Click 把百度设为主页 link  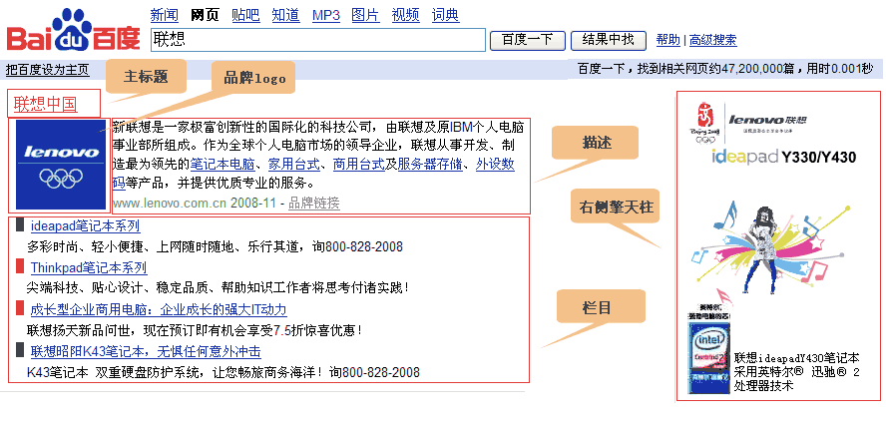tap(48, 70)
